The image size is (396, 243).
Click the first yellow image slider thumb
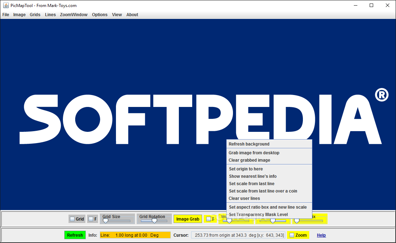pyautogui.click(x=229, y=221)
